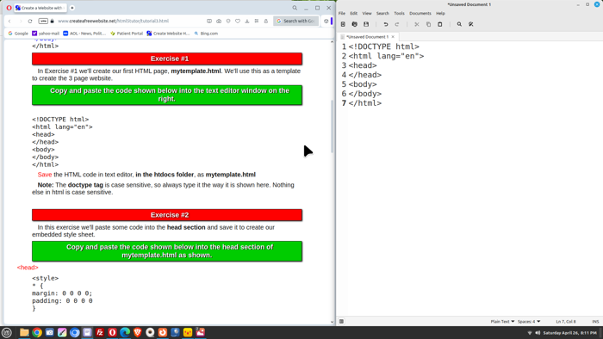The height and width of the screenshot is (339, 603).
Task: Click the tab search magnifier in Opera title bar
Action: pos(295,8)
